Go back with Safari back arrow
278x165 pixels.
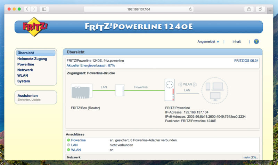(x=27, y=9)
